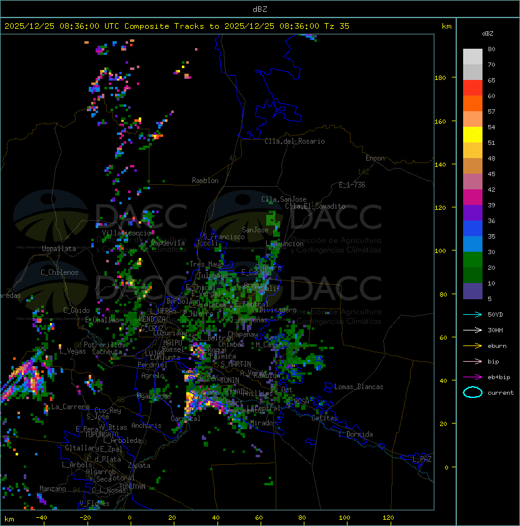
Task: Click the 'Agrelo' map label
Action: pos(152,375)
